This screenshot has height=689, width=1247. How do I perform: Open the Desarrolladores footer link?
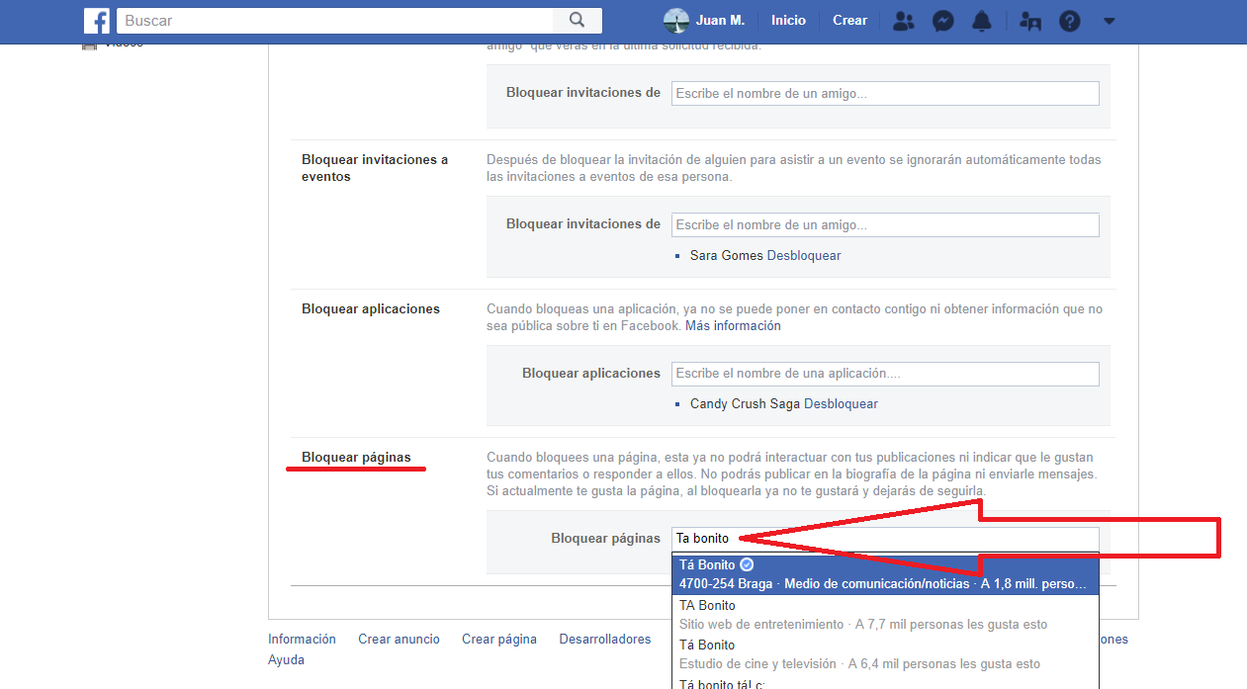click(605, 639)
